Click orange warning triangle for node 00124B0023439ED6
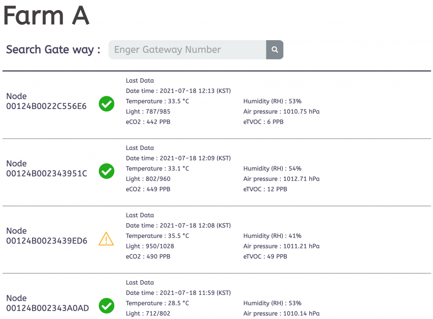The width and height of the screenshot is (433, 319). coord(106,239)
